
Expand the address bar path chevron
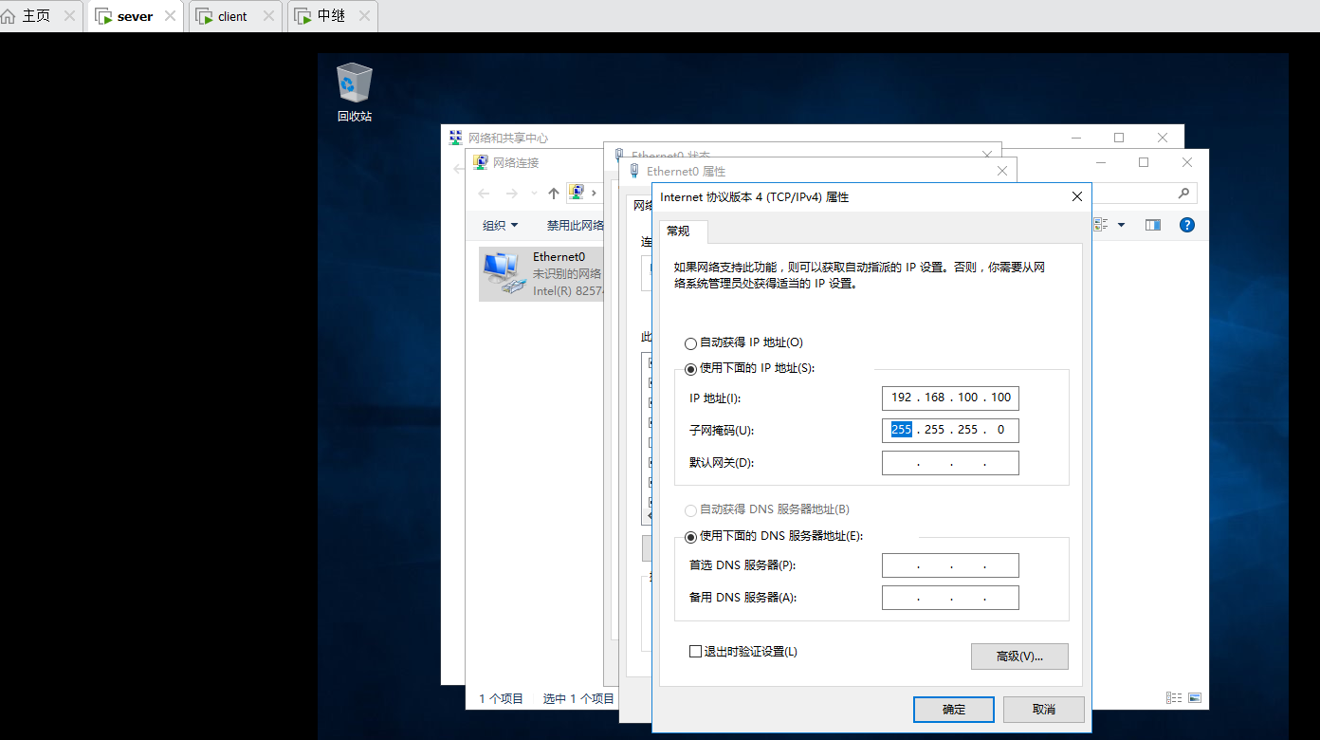point(595,194)
